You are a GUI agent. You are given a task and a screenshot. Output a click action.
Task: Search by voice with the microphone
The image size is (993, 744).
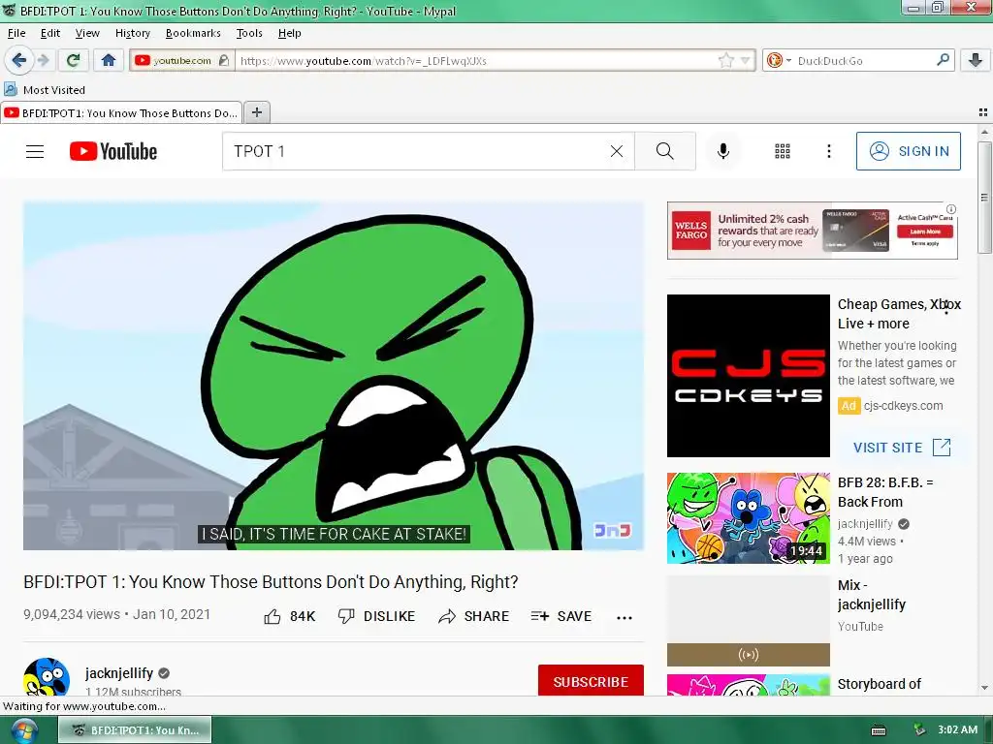click(723, 151)
